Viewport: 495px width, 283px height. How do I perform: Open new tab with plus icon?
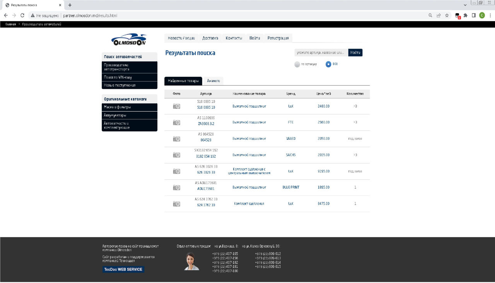(x=70, y=5)
